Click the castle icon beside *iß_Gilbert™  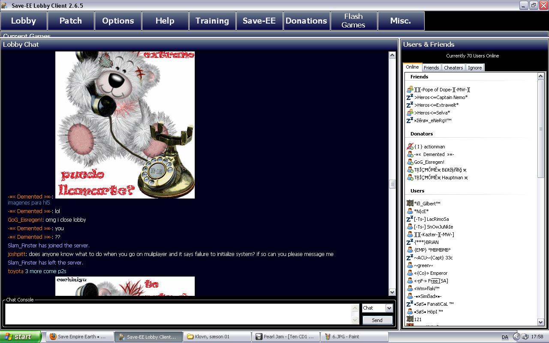click(410, 204)
